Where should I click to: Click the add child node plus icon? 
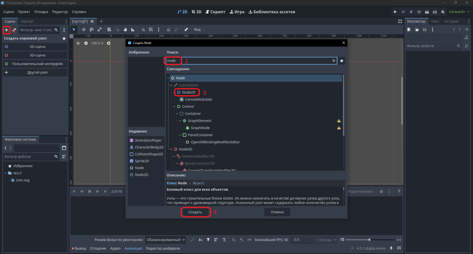(6, 30)
